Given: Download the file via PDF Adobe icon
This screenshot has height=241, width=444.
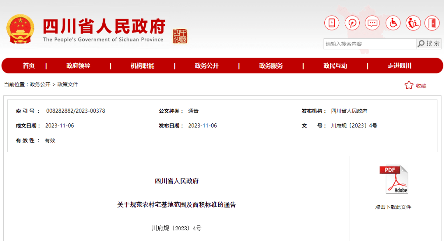Looking at the screenshot, I should pos(394,180).
